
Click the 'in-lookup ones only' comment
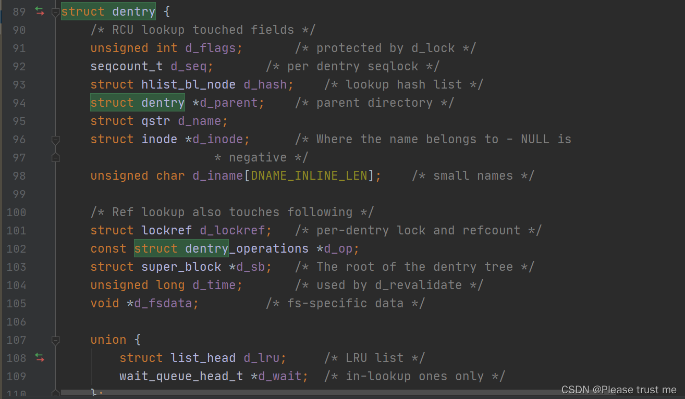point(415,376)
